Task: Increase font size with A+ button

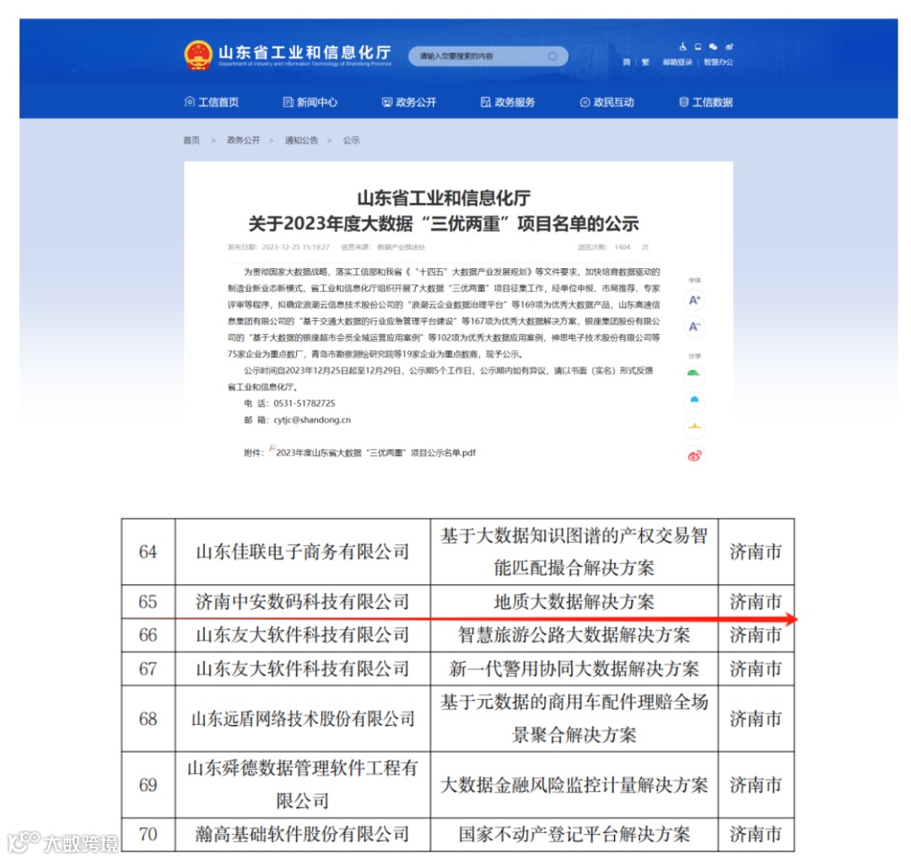Action: click(x=694, y=300)
